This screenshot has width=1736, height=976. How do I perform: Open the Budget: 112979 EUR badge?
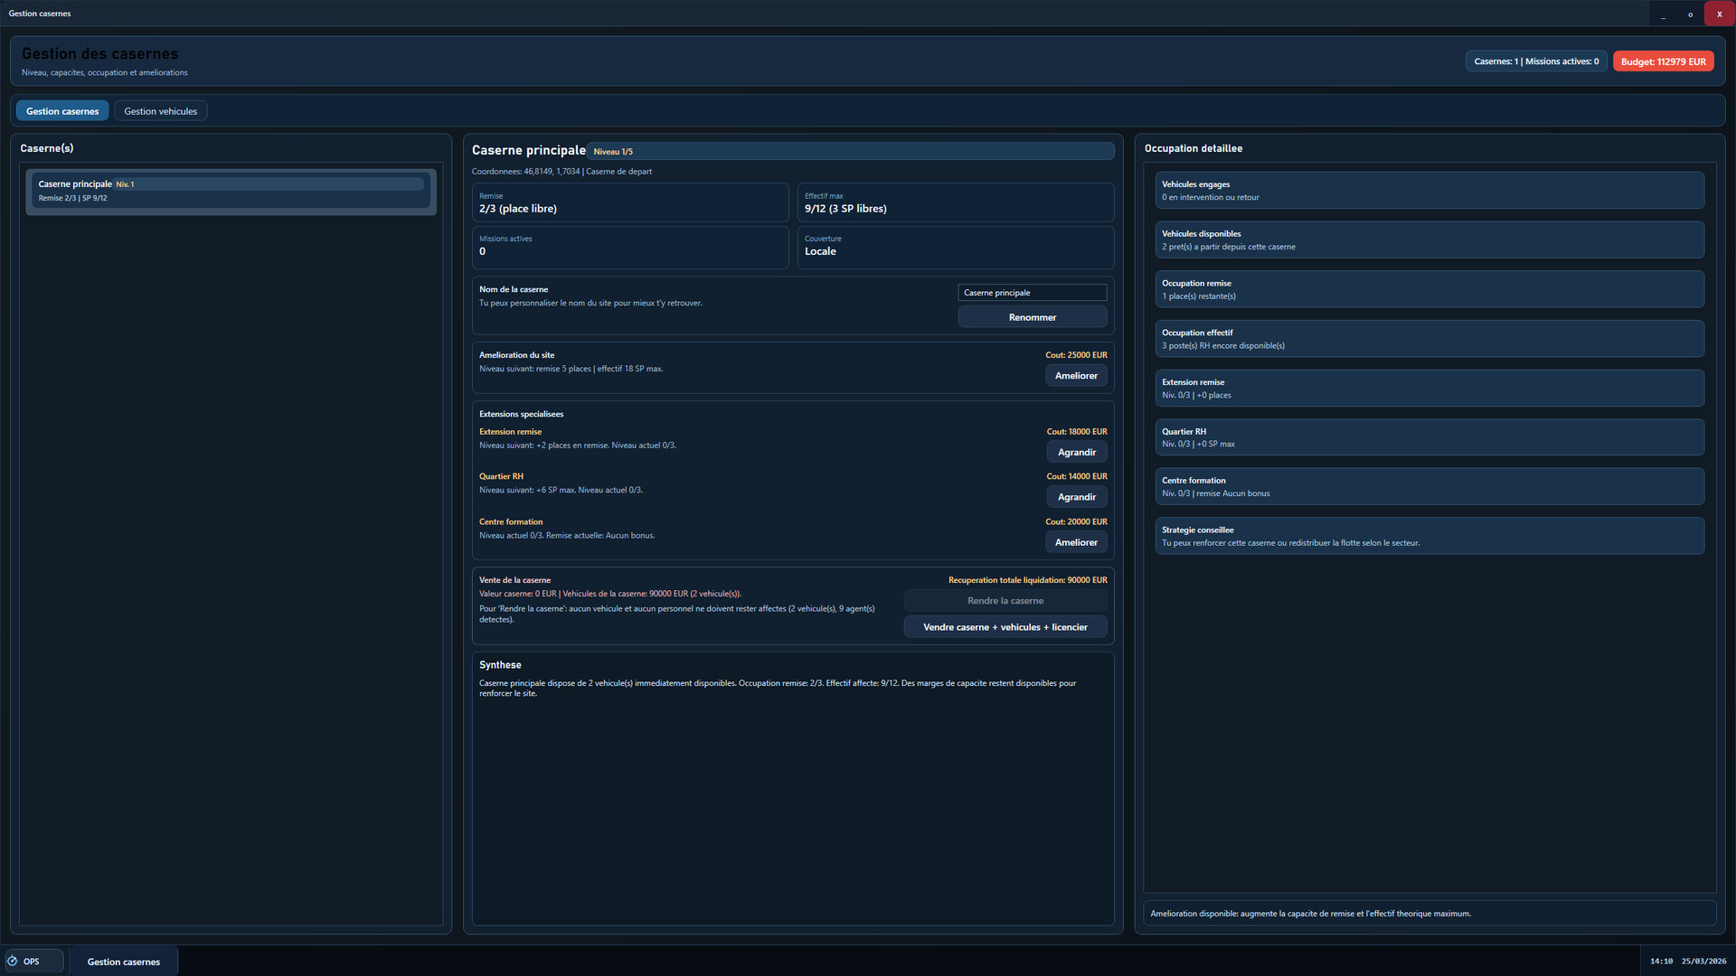tap(1662, 61)
